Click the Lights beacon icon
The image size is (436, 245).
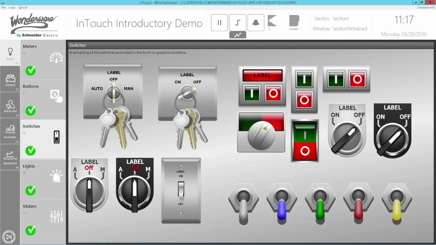57,176
